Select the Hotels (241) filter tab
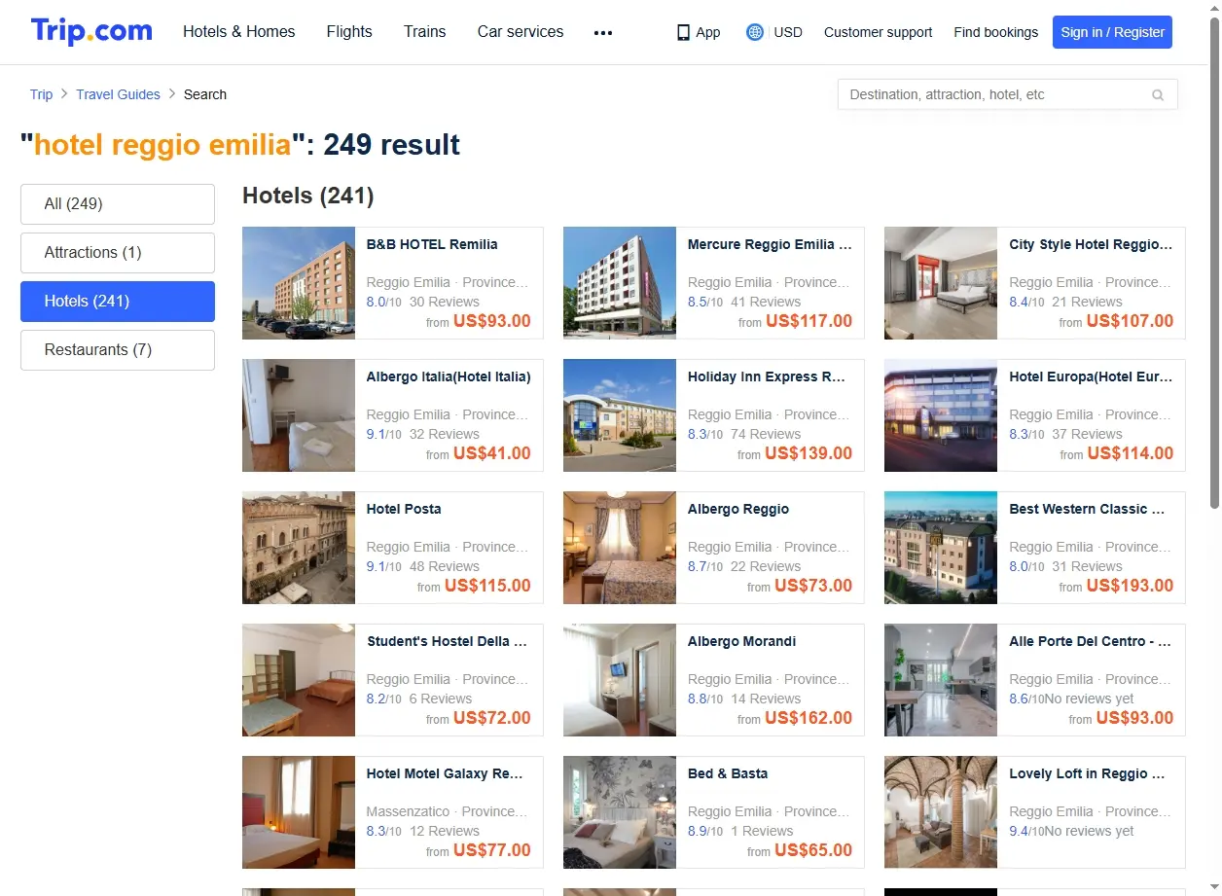The image size is (1222, 896). (x=118, y=302)
